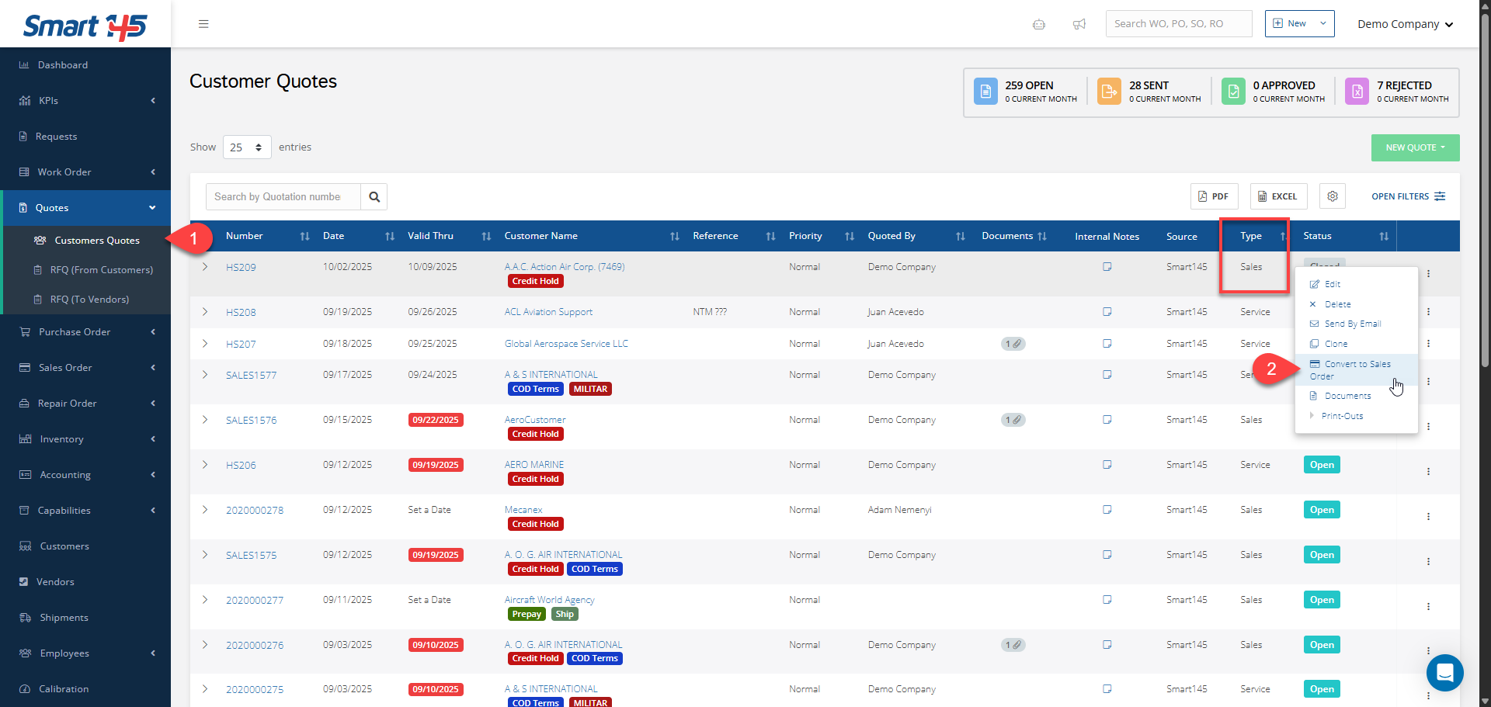This screenshot has width=1491, height=707.
Task: Sort table by Date column header
Action: point(334,236)
